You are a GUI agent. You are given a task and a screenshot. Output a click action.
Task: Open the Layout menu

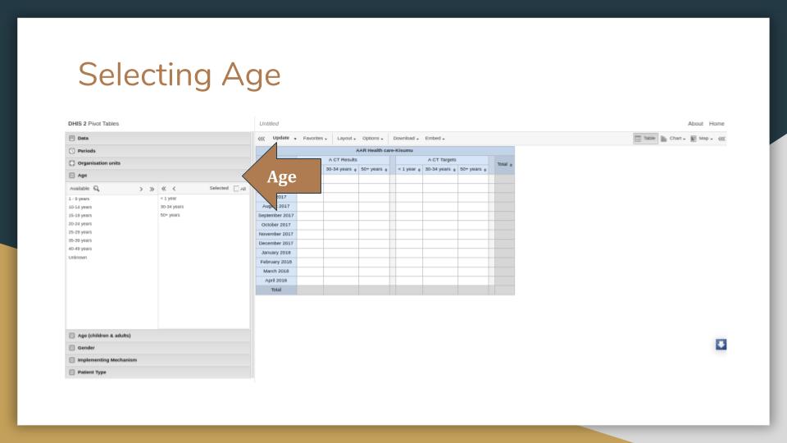(346, 138)
